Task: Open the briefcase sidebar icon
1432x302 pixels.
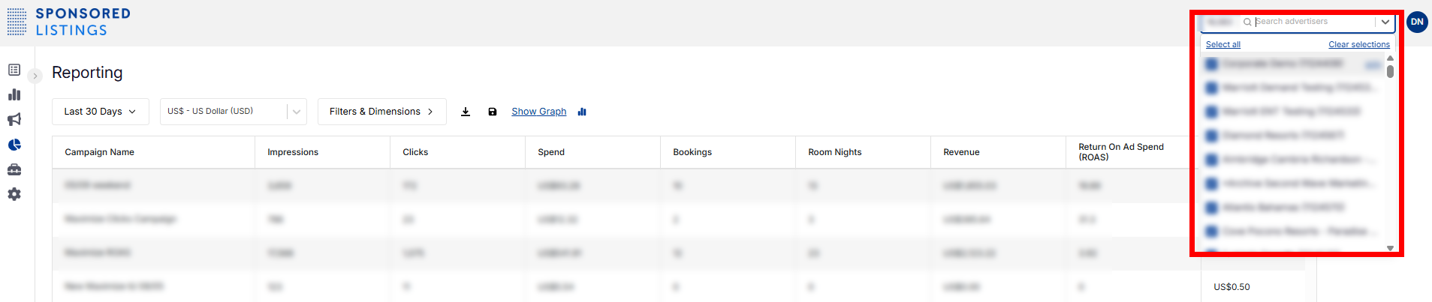Action: pos(14,169)
